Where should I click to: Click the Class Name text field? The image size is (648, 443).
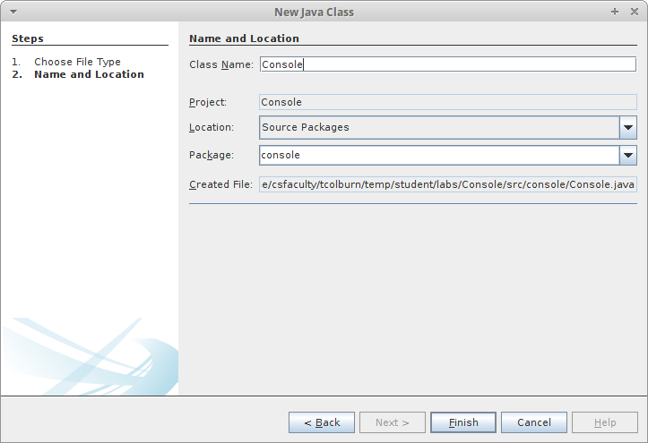446,64
